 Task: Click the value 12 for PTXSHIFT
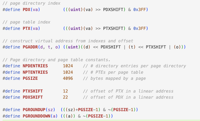65,91
